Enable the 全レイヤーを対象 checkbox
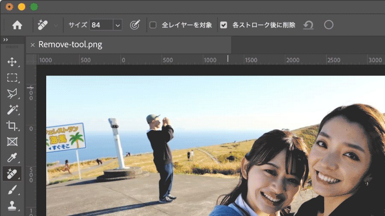 [x=153, y=25]
